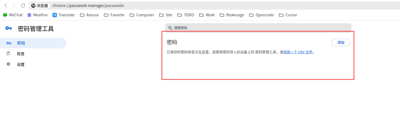Select the 设置 sidebar item
The width and height of the screenshot is (400, 115).
tap(33, 64)
